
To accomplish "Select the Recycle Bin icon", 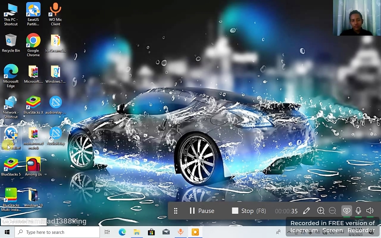I will pos(11,43).
